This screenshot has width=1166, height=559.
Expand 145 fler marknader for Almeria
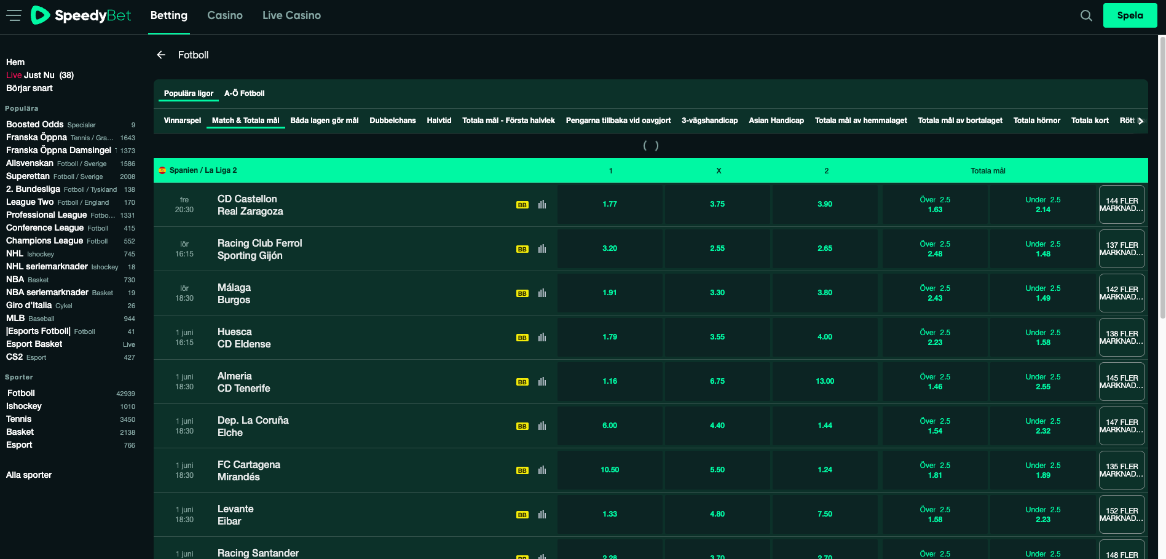(1122, 382)
